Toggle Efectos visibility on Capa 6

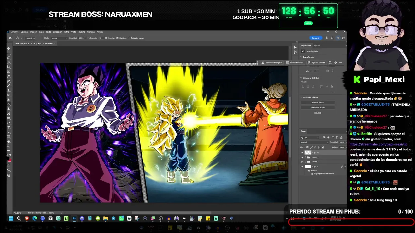click(x=309, y=170)
